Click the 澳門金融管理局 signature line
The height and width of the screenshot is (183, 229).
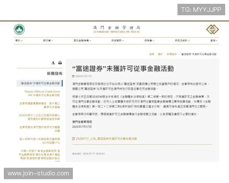[82, 122]
